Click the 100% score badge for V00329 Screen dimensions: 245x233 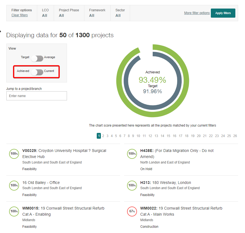coord(14,154)
